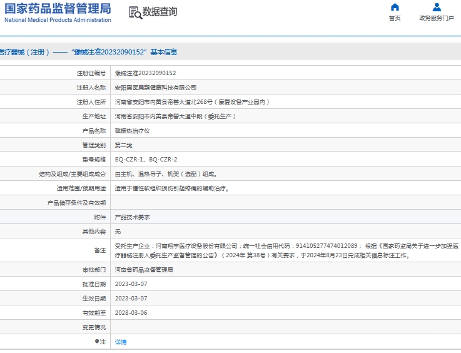Click the 政务服务门户 text label
The image size is (461, 353).
(x=437, y=18)
